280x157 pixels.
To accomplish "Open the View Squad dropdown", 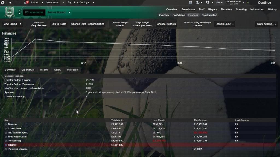I will coord(12,24).
